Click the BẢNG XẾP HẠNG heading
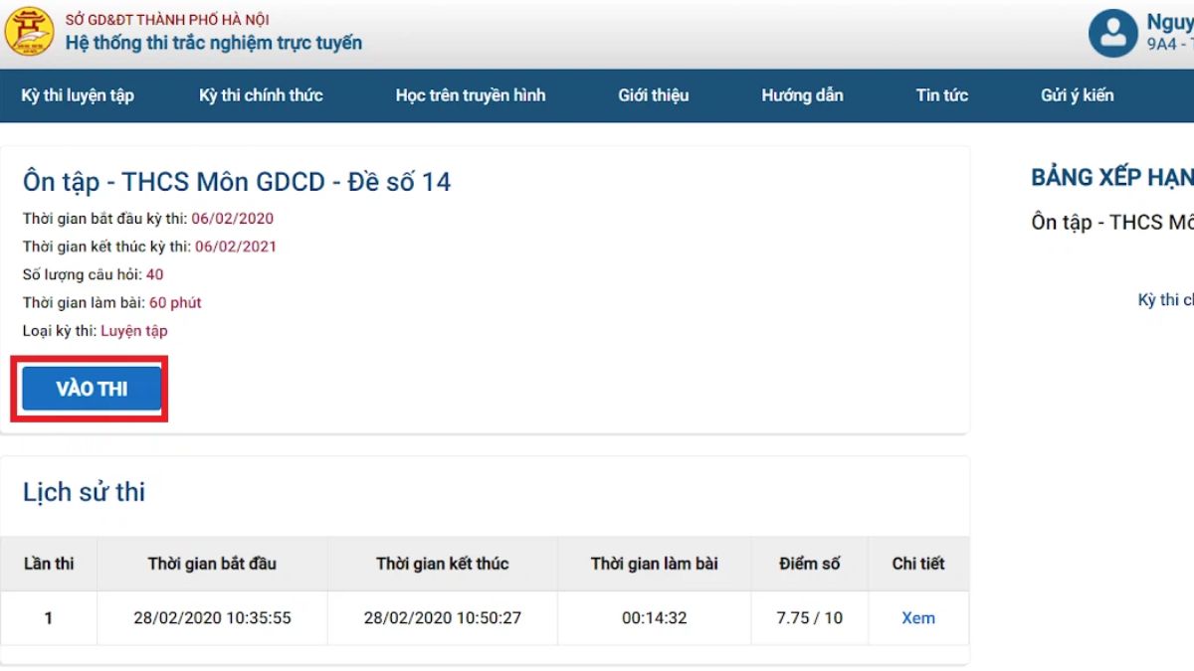1194x671 pixels. (1111, 178)
